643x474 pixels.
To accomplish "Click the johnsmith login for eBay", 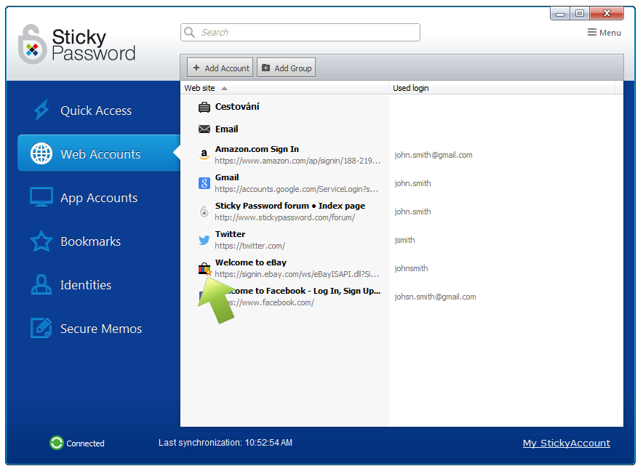I will 411,268.
